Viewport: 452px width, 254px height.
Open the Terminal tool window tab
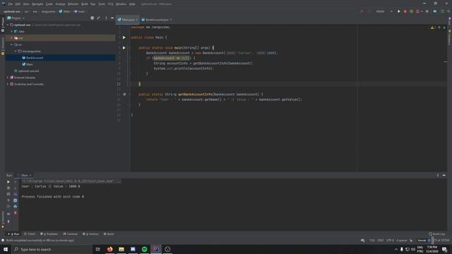pyautogui.click(x=71, y=234)
